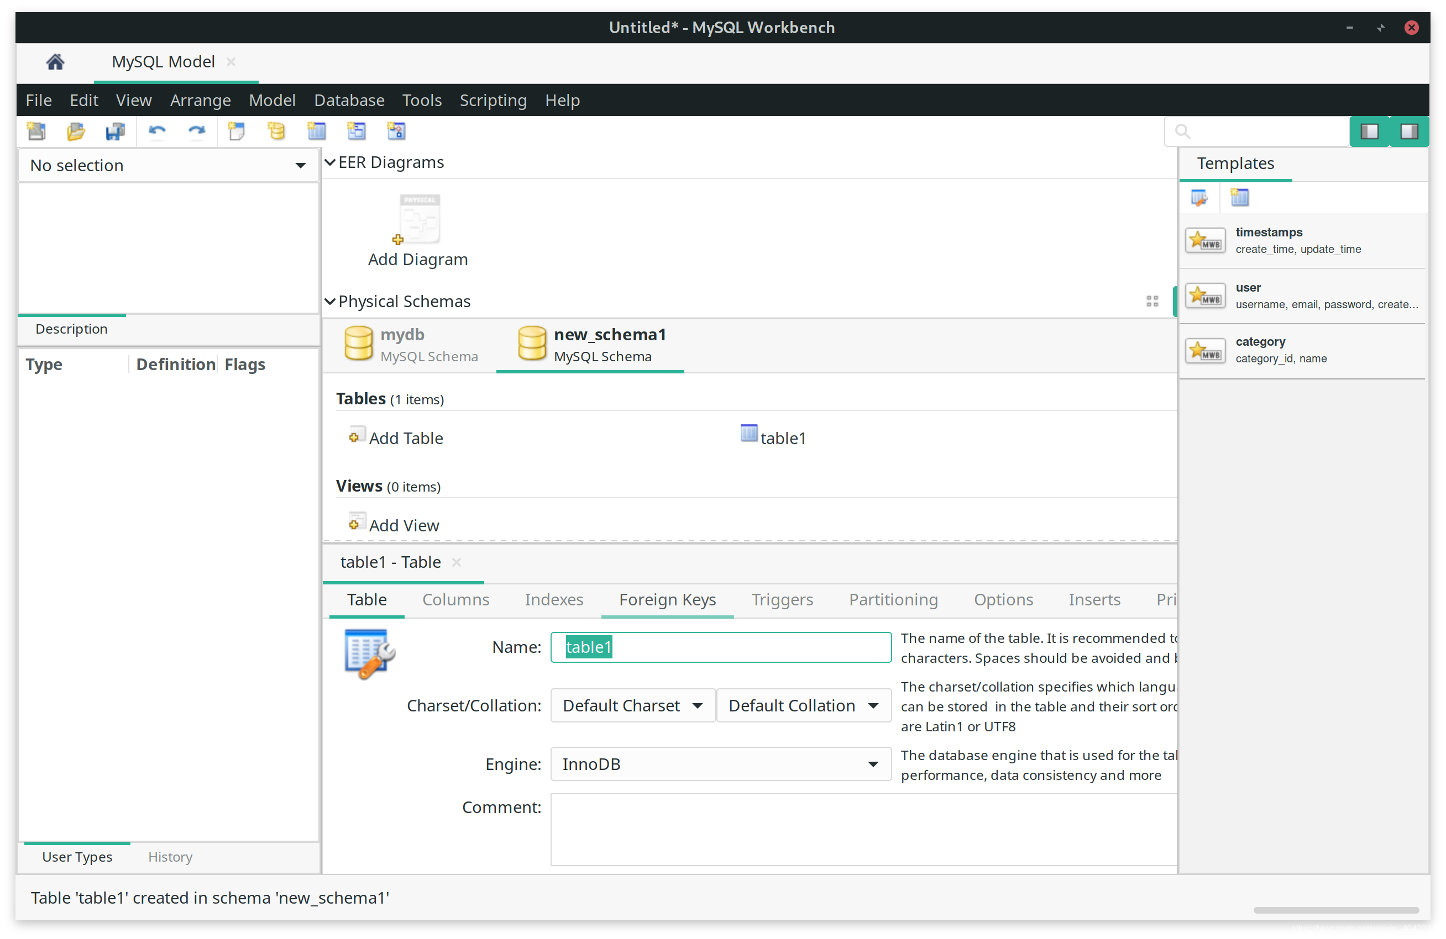Click the Add Diagram icon
Viewport: 1446px width, 939px height.
click(x=419, y=219)
